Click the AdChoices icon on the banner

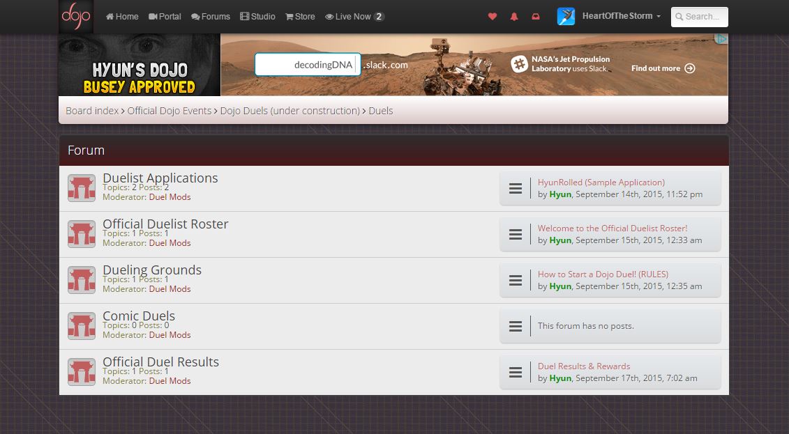click(721, 39)
